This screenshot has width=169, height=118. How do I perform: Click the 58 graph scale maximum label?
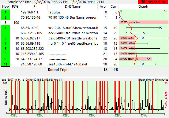166,11
